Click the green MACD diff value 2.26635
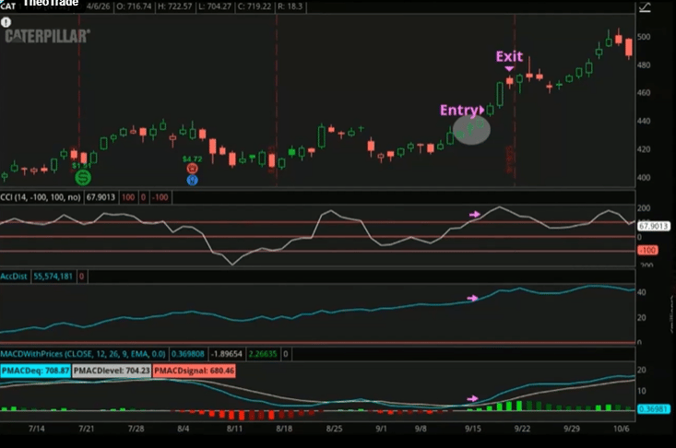This screenshot has width=676, height=448. click(x=263, y=354)
